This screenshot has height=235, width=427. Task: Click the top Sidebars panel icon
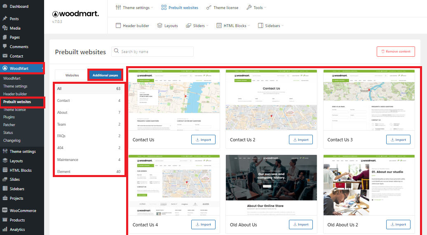[260, 25]
